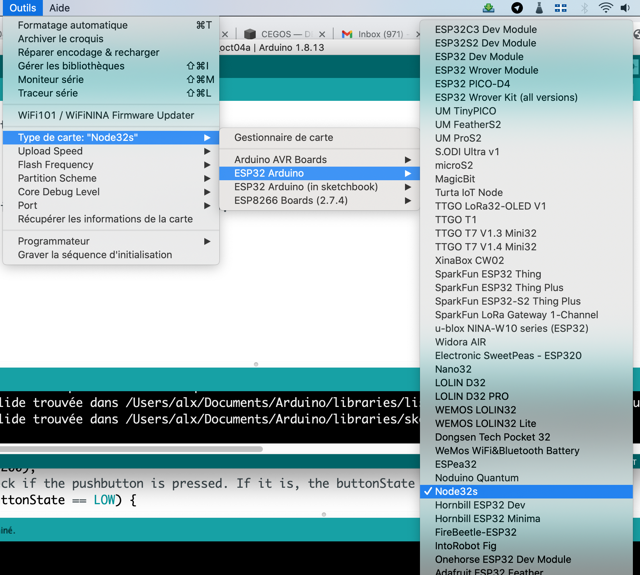
Task: Open the flask icon in menu bar
Action: (x=539, y=8)
